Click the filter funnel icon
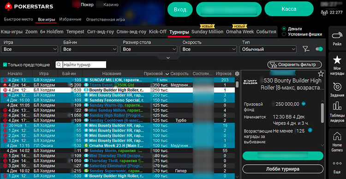Screen dimensions: 346x179 [306, 49]
